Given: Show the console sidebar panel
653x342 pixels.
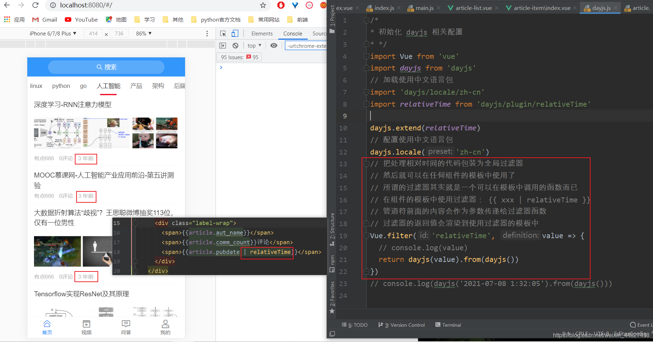Looking at the screenshot, I should coord(223,46).
